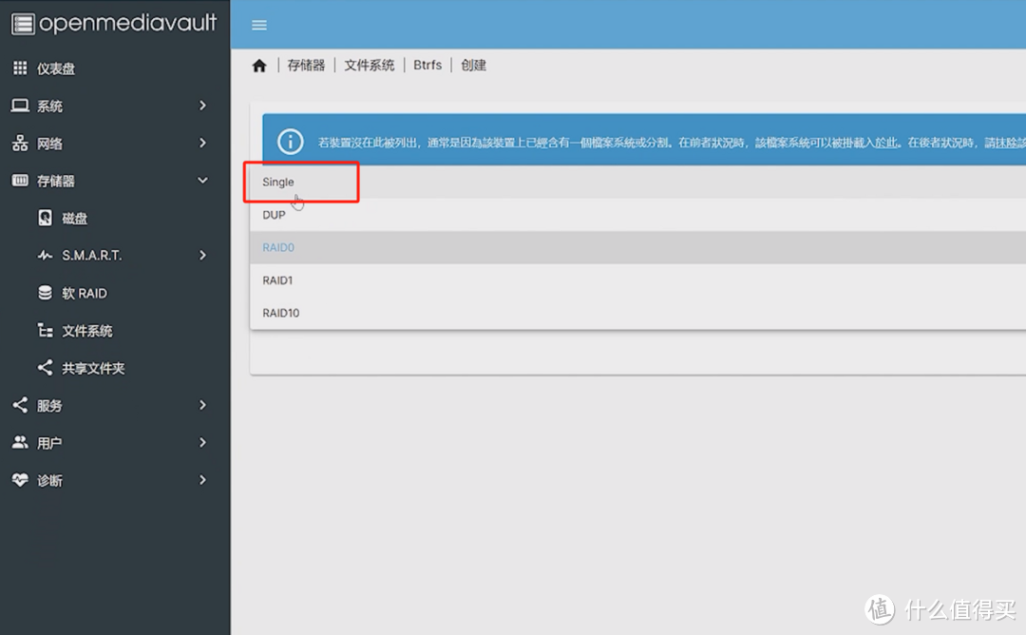Click the 共享文件夹 share icon

pyautogui.click(x=45, y=368)
